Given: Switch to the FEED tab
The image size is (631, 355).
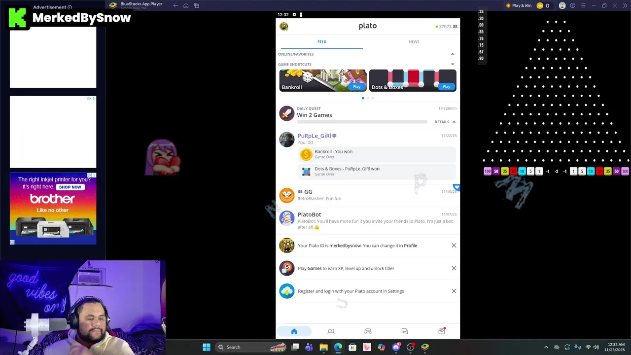Looking at the screenshot, I should (322, 42).
